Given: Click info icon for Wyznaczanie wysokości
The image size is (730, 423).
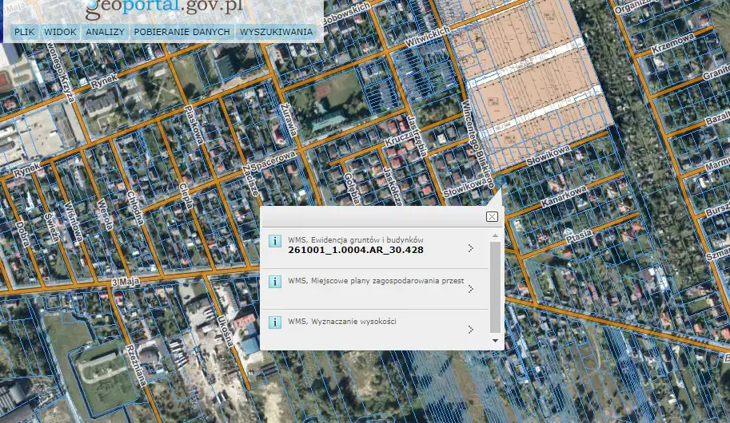Looking at the screenshot, I should coord(274,322).
